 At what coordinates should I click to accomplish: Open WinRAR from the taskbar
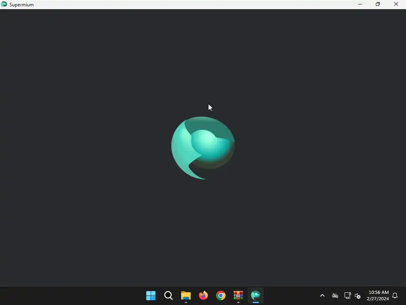(238, 295)
